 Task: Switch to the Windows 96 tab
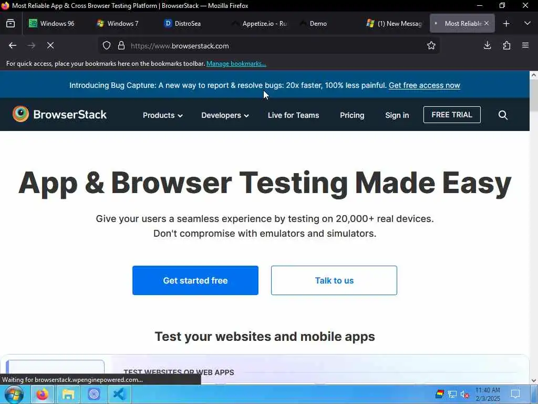point(53,23)
